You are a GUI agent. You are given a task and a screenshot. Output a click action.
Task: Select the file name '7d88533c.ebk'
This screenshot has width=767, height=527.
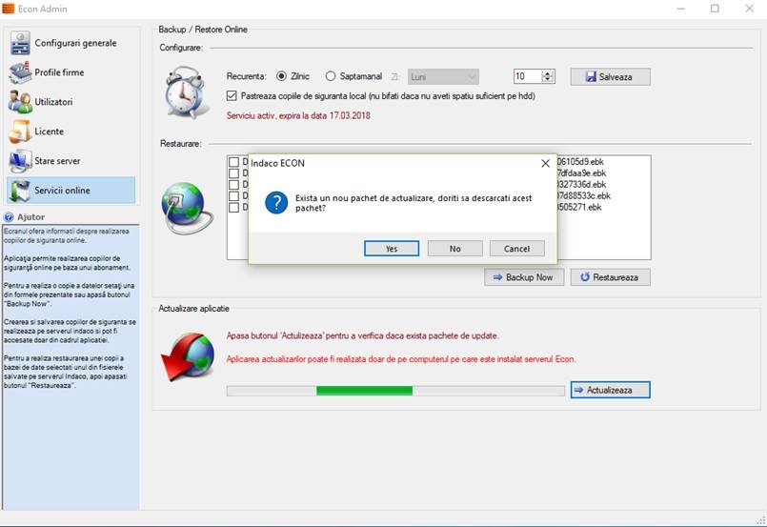pyautogui.click(x=584, y=195)
